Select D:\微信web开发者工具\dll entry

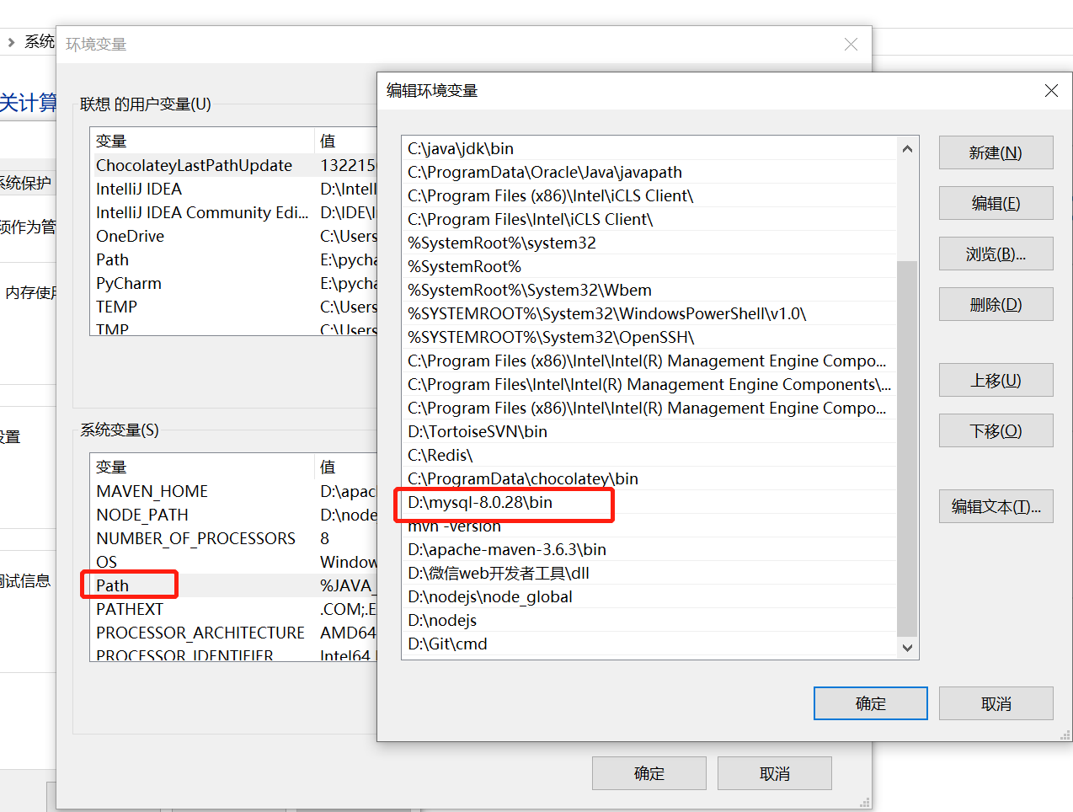click(x=649, y=573)
